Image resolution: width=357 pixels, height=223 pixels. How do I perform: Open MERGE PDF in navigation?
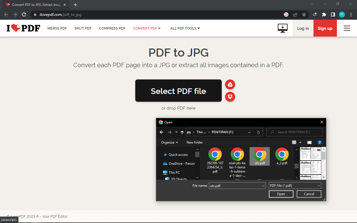pyautogui.click(x=57, y=28)
